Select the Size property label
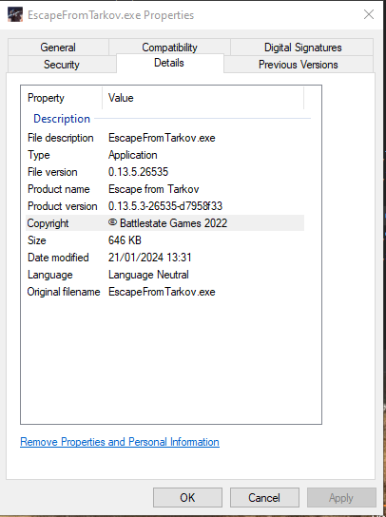This screenshot has width=386, height=517. (x=37, y=240)
